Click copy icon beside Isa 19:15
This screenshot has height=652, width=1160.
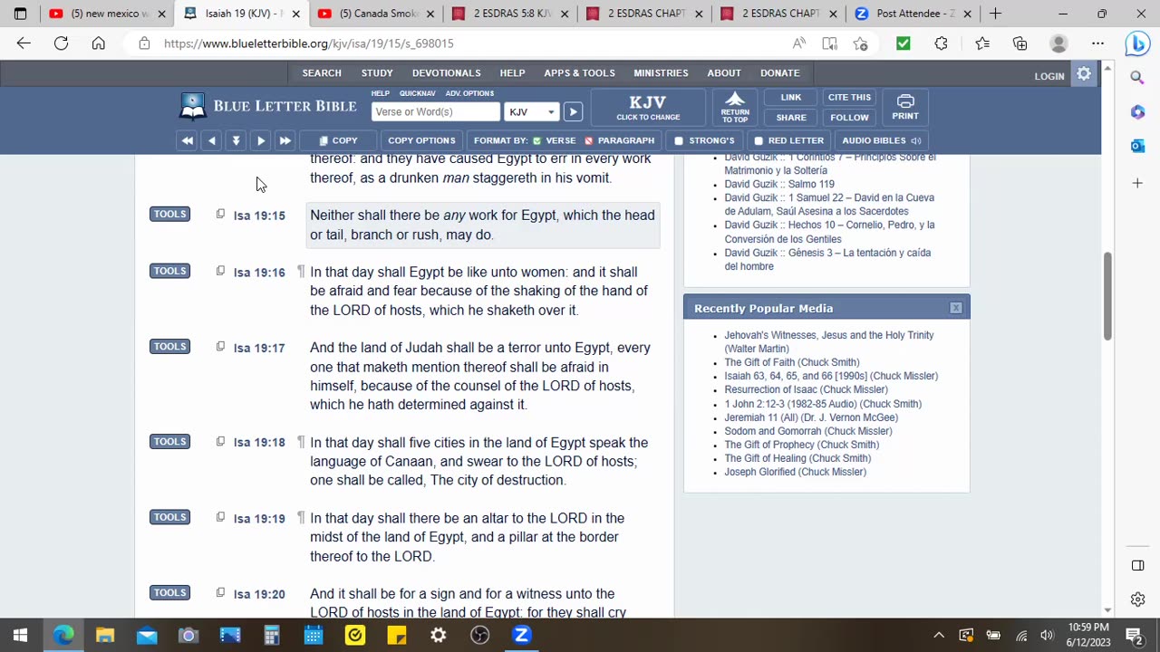click(220, 215)
